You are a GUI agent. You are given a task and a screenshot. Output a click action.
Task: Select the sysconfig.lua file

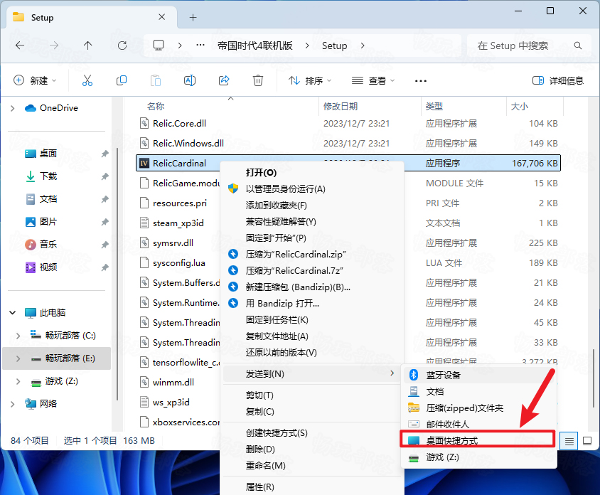[x=179, y=262]
